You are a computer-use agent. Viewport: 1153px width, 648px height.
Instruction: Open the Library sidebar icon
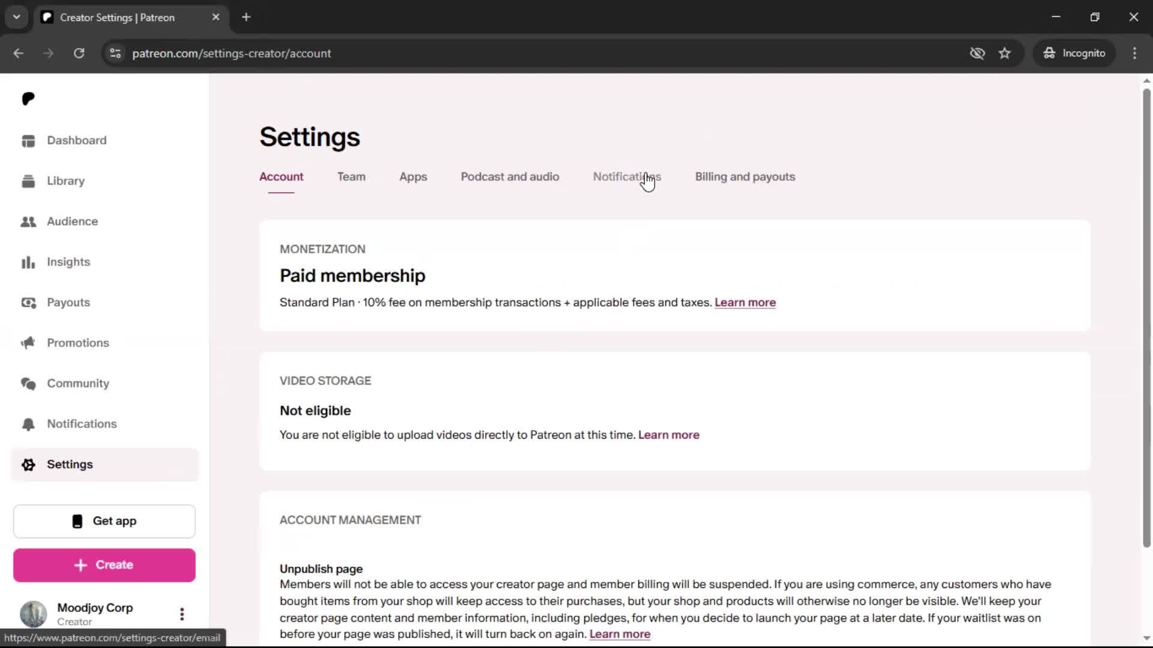[28, 181]
